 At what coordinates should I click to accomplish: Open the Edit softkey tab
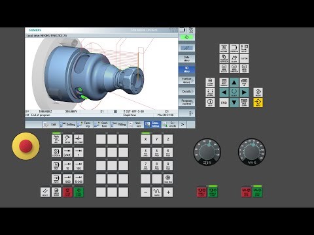click(x=50, y=125)
